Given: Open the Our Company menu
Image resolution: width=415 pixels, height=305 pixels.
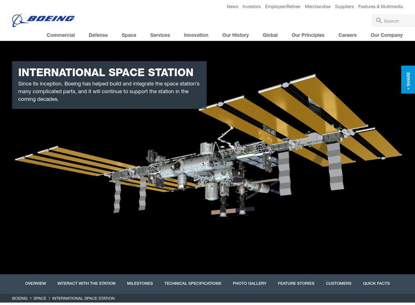Looking at the screenshot, I should click(386, 35).
